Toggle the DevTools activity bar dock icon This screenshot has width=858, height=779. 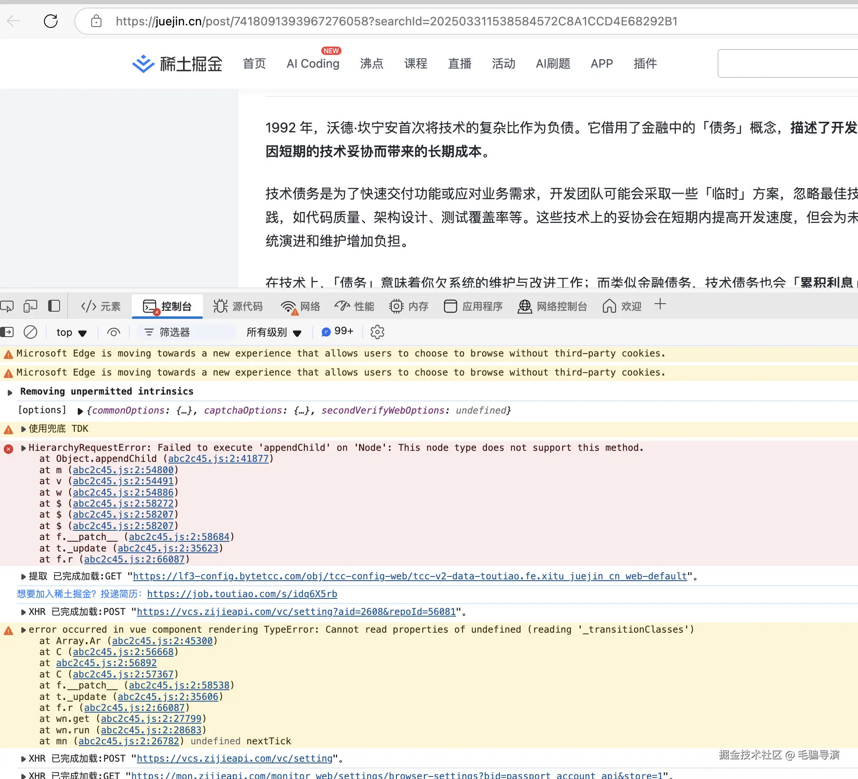click(54, 306)
